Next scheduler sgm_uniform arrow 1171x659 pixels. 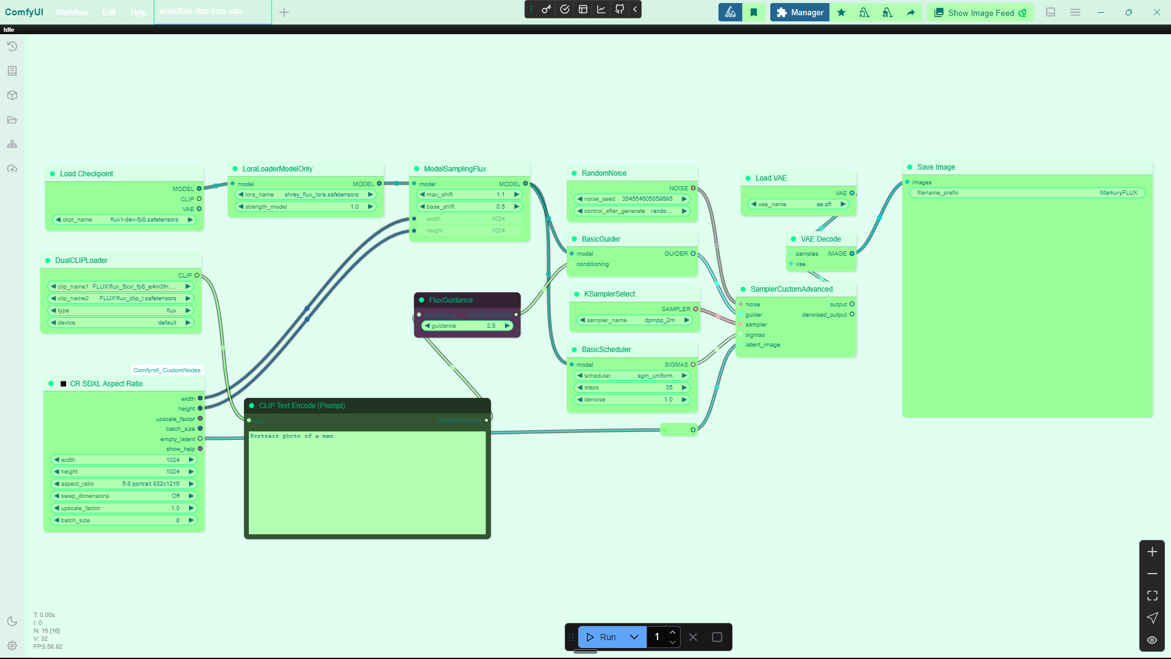pos(684,376)
